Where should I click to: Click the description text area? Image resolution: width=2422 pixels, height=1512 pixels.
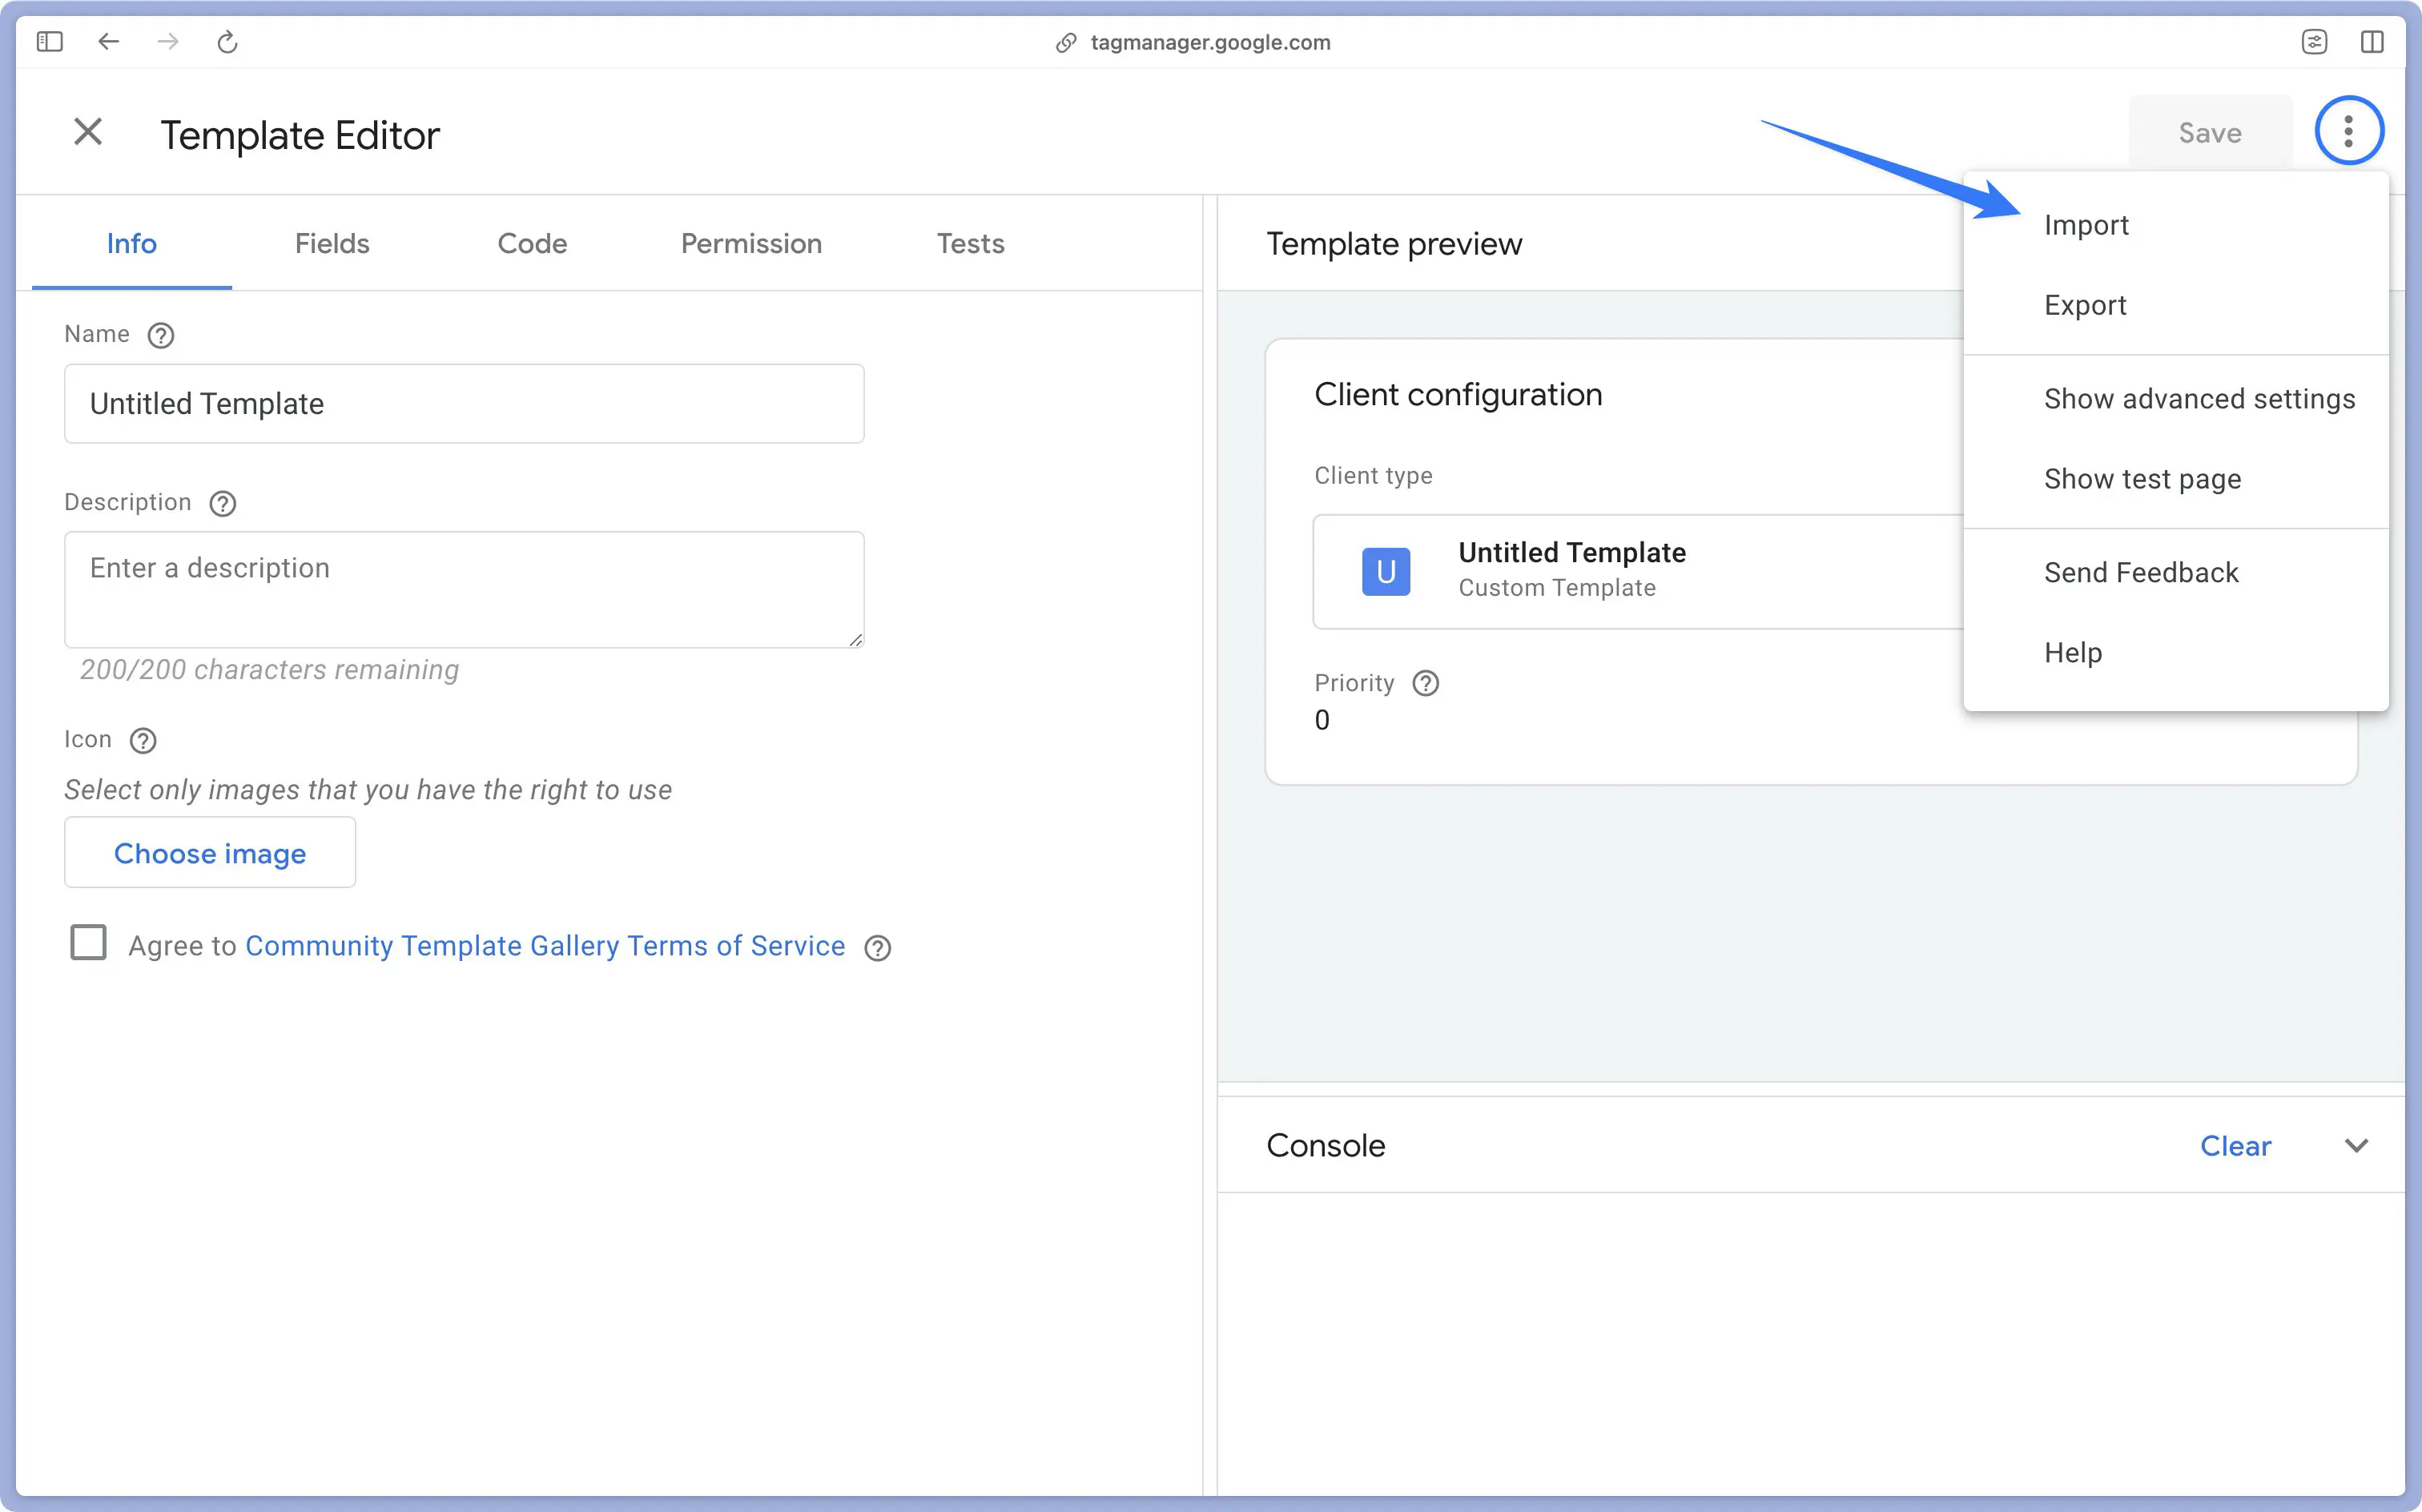point(464,590)
